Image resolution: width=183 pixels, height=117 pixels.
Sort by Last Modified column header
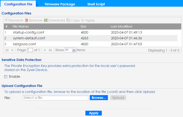[121, 26]
